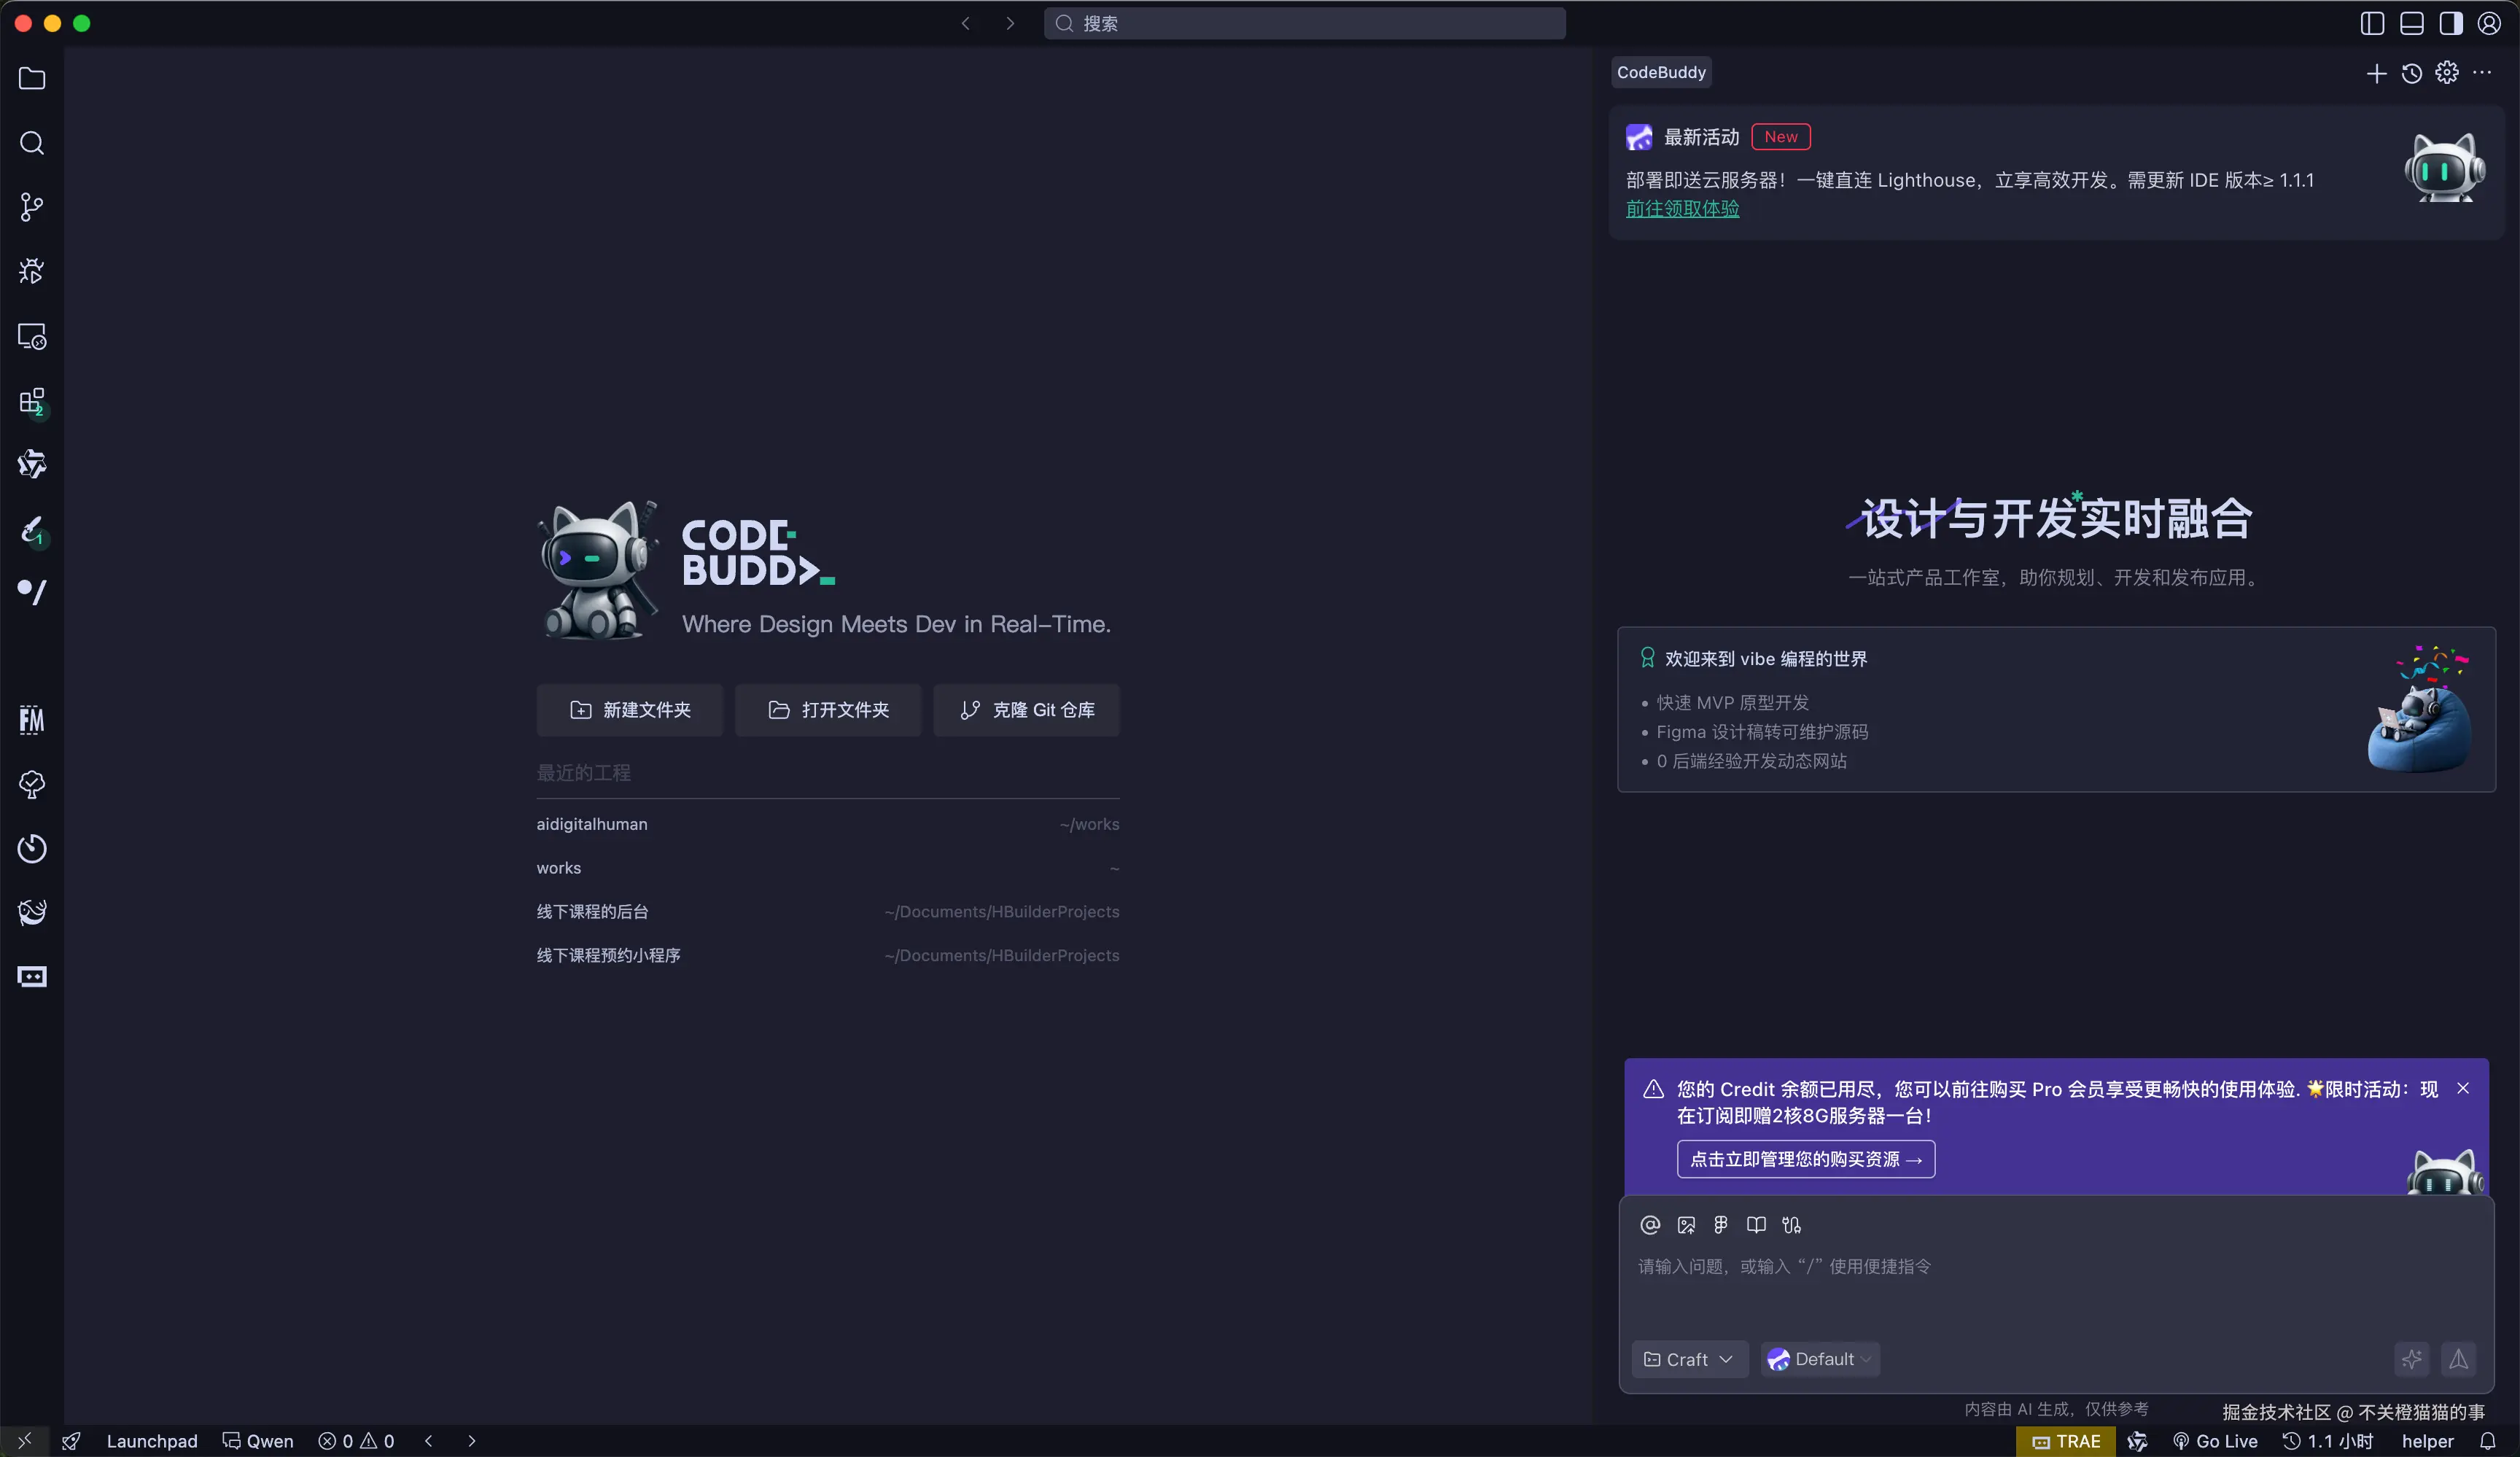The image size is (2520, 1457).
Task: Click the Figma icon in chat toolbar
Action: click(1720, 1225)
